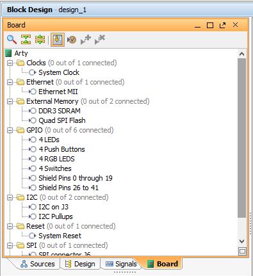Collapse the I2C folder
The height and width of the screenshot is (276, 253).
10,197
